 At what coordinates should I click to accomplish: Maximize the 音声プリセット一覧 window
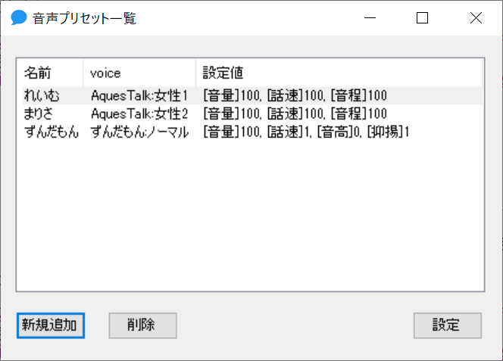pos(422,18)
